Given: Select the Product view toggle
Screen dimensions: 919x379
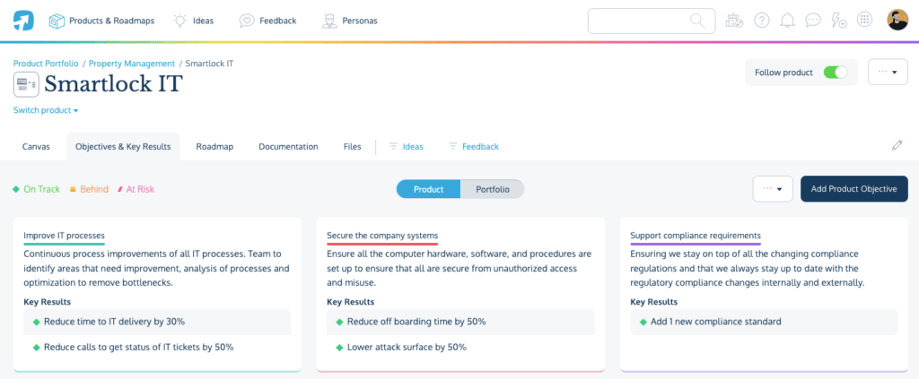Looking at the screenshot, I should coord(428,189).
